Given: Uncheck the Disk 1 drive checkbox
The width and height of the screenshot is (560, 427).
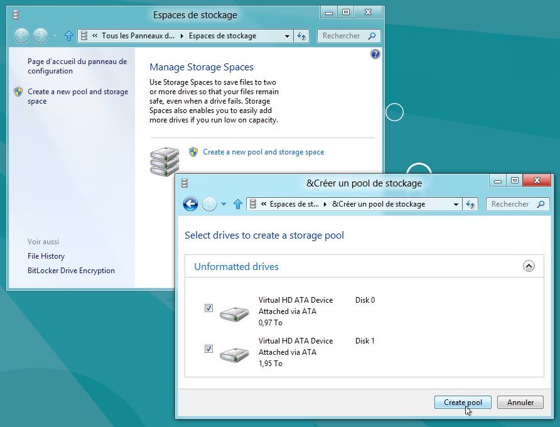Looking at the screenshot, I should point(208,349).
